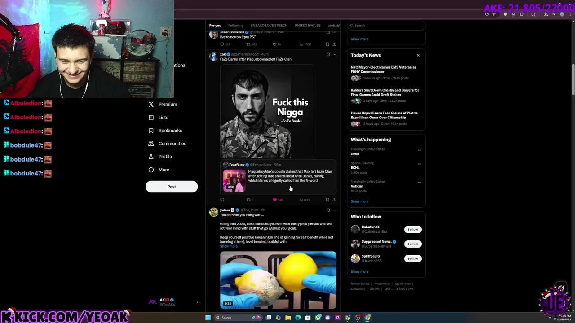Expand Joker's post with Show more
575x323 pixels.
[229, 246]
